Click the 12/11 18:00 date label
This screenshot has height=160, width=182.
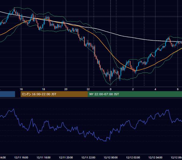coord(44,158)
